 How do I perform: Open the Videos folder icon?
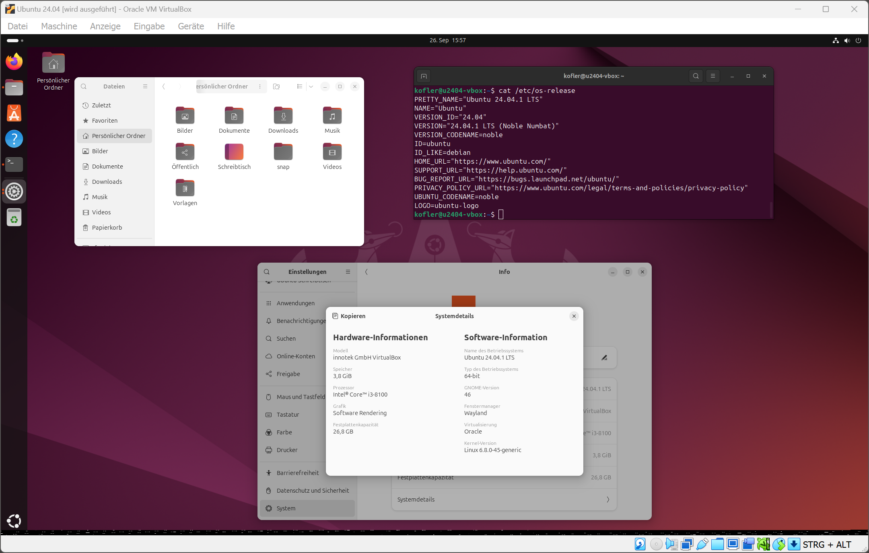[332, 156]
